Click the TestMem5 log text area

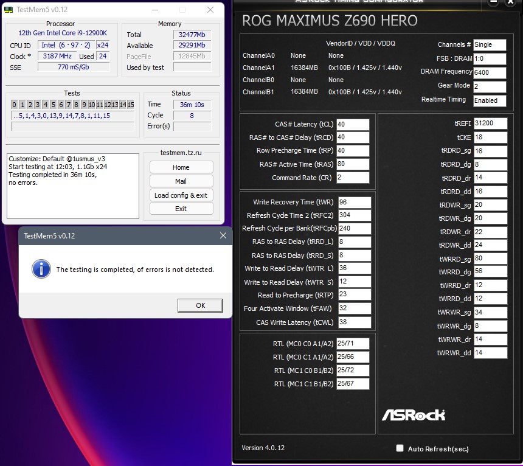pyautogui.click(x=73, y=186)
